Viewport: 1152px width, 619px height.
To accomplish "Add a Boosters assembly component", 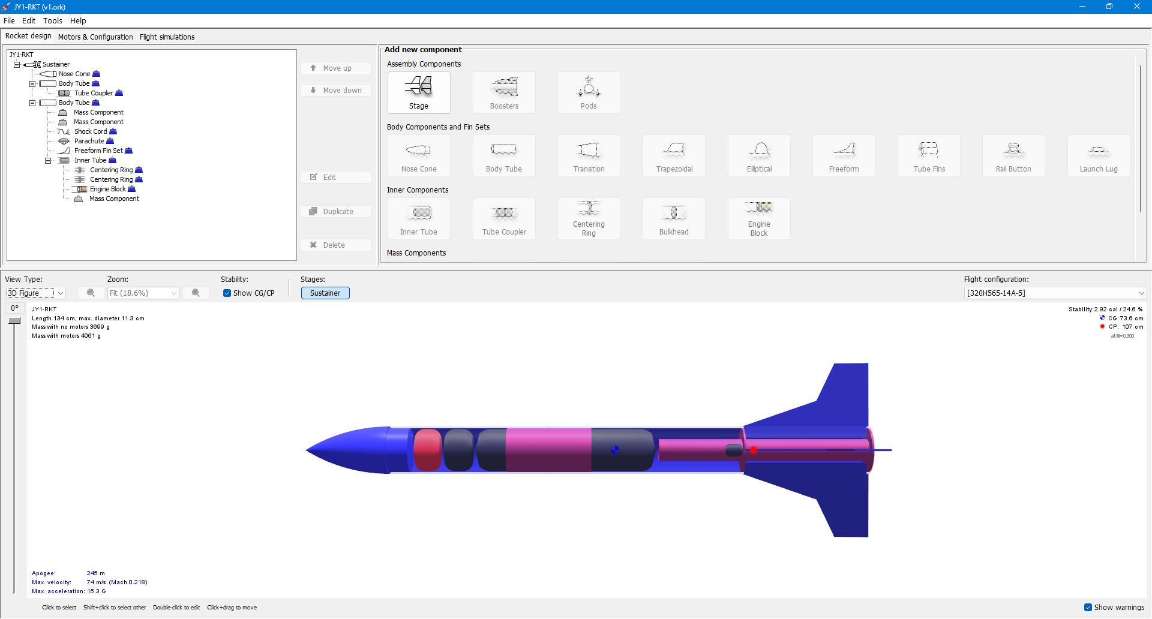I will click(x=504, y=92).
